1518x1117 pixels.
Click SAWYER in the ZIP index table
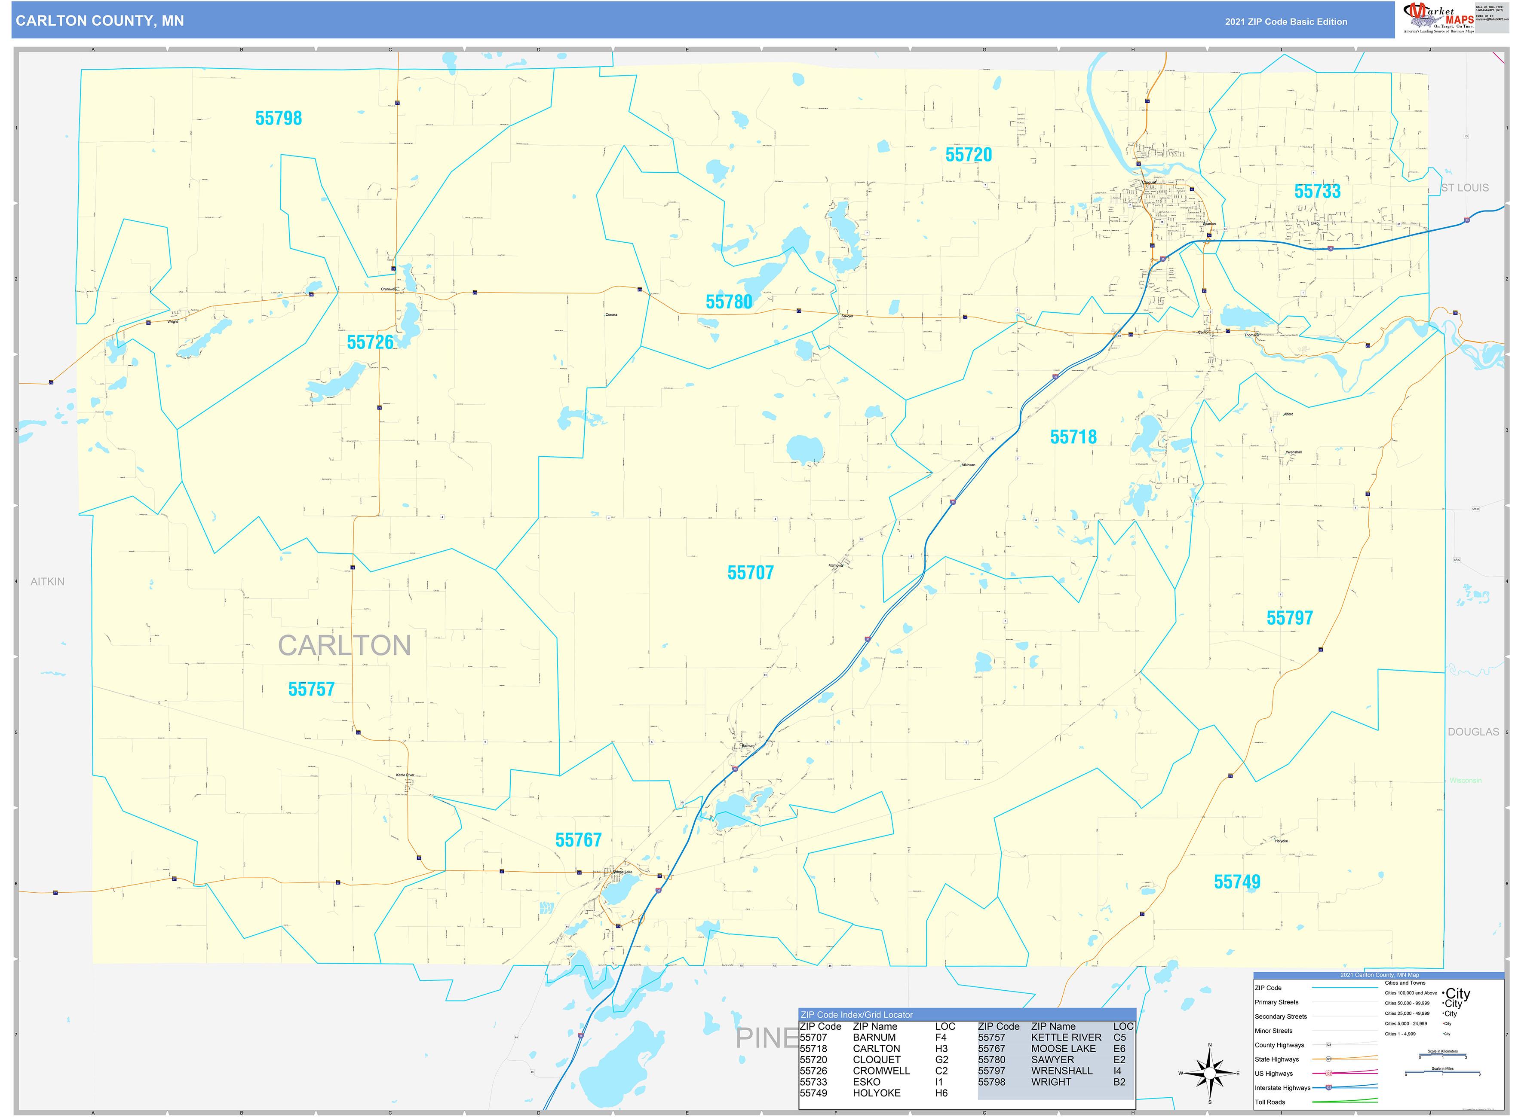tap(1052, 1059)
